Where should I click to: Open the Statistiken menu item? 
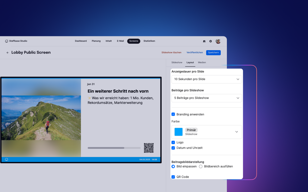pos(149,41)
